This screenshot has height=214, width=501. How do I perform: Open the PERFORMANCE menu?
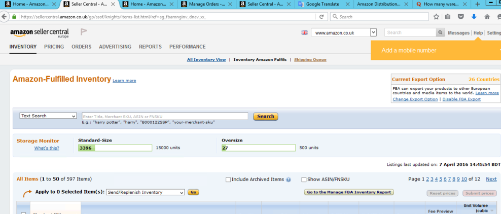tap(188, 47)
